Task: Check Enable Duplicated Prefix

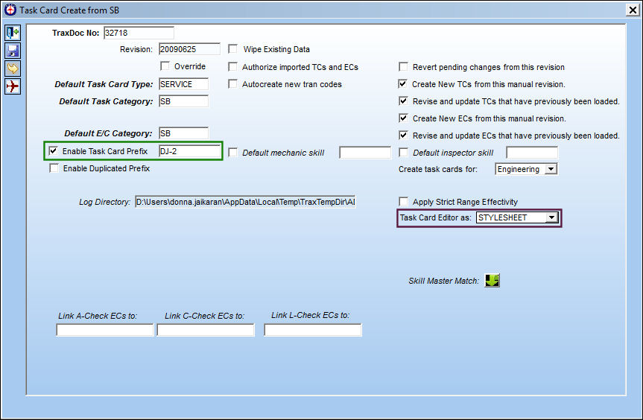Action: 54,168
